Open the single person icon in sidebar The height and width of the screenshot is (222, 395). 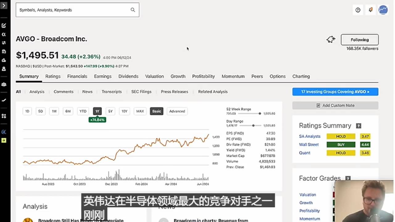(4, 69)
